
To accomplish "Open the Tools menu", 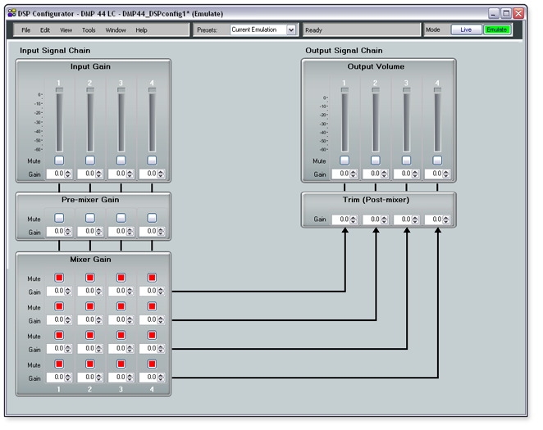I will (x=89, y=30).
